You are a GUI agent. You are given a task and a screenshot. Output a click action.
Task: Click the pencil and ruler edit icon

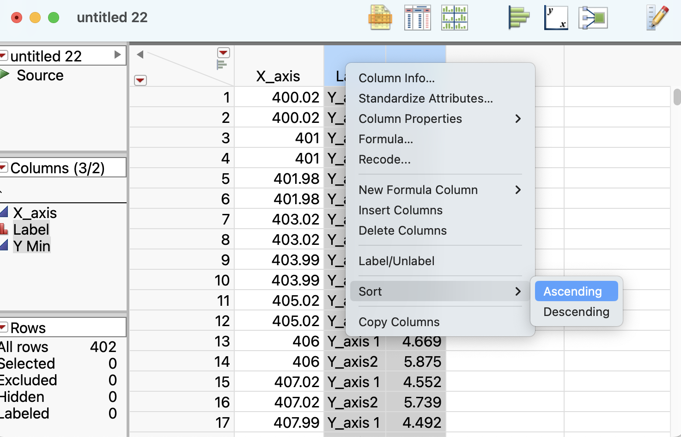pos(657,18)
